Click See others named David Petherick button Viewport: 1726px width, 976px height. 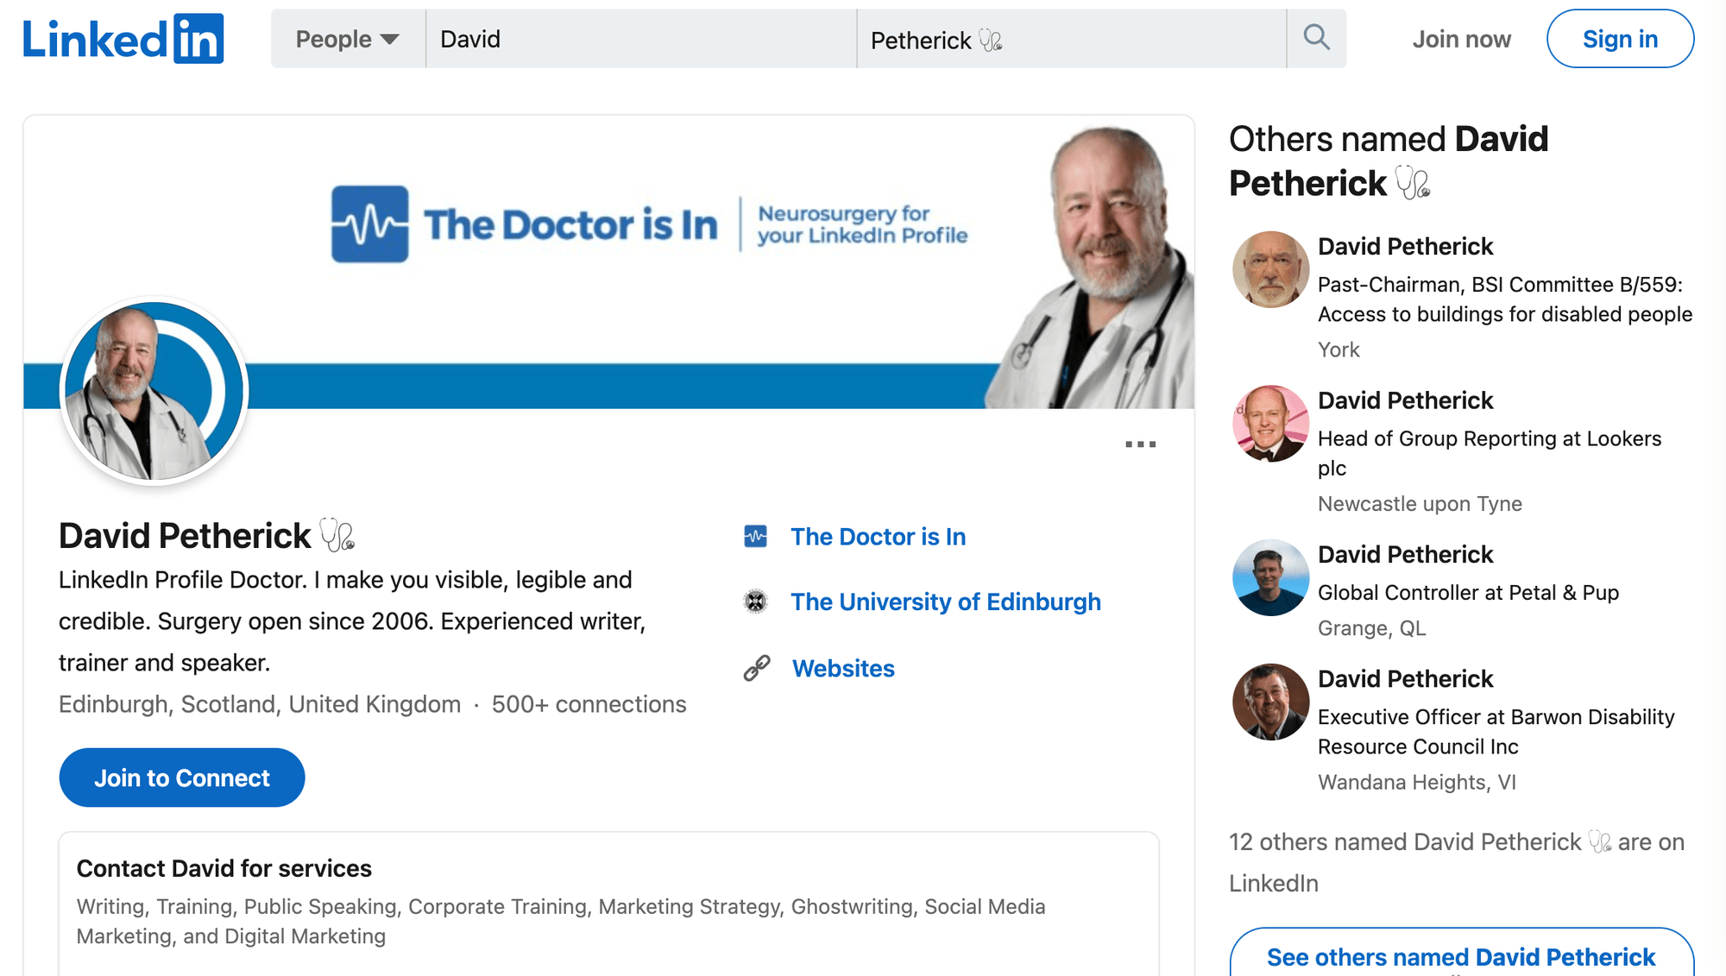pyautogui.click(x=1461, y=954)
